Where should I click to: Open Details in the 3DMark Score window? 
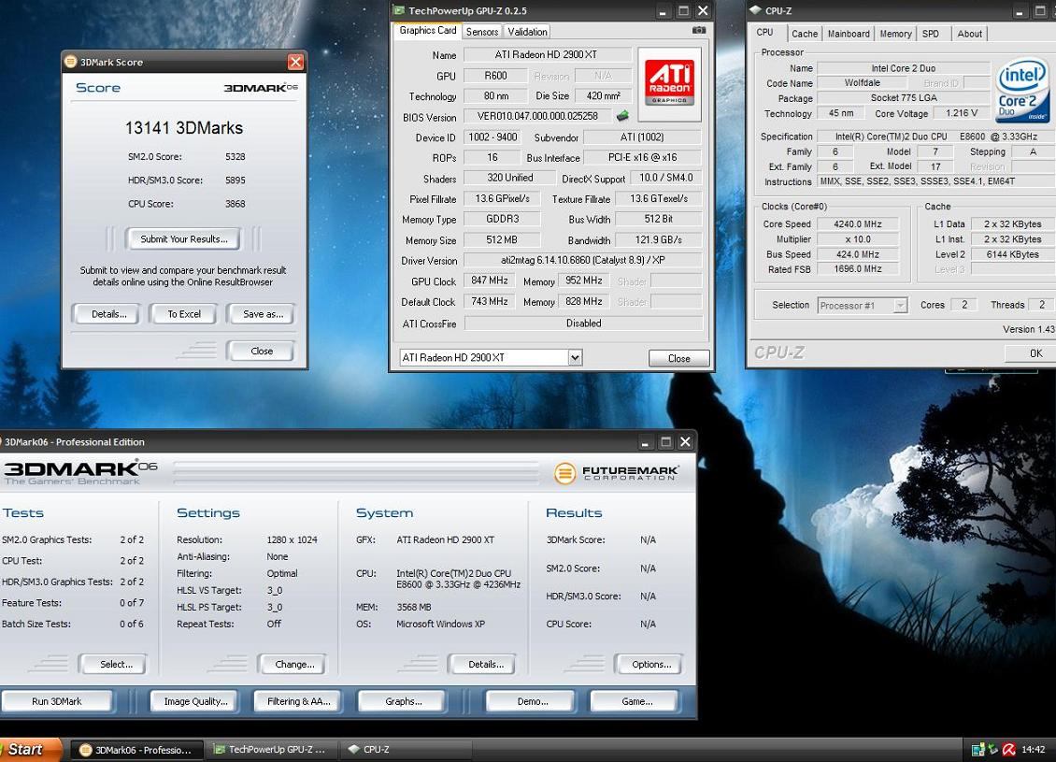[108, 314]
